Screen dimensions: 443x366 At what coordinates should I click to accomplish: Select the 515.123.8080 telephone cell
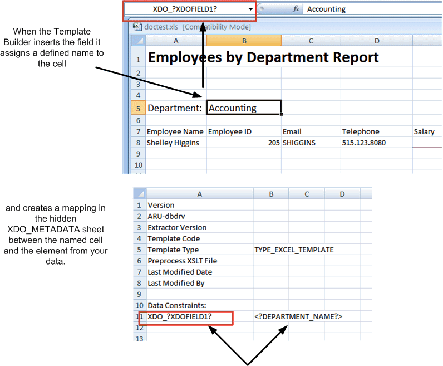[x=377, y=143]
